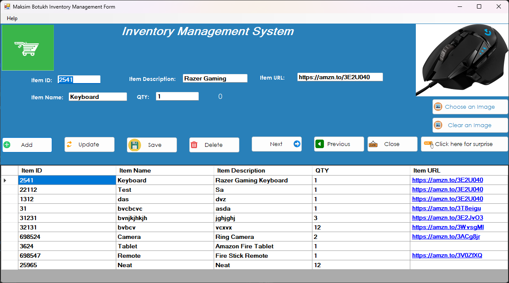Image resolution: width=509 pixels, height=283 pixels.
Task: Click the surprise button's click icon
Action: [x=429, y=144]
